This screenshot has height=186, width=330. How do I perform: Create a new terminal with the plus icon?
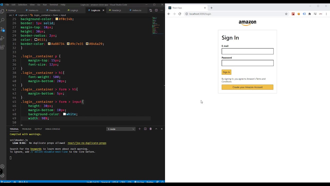click(x=139, y=129)
